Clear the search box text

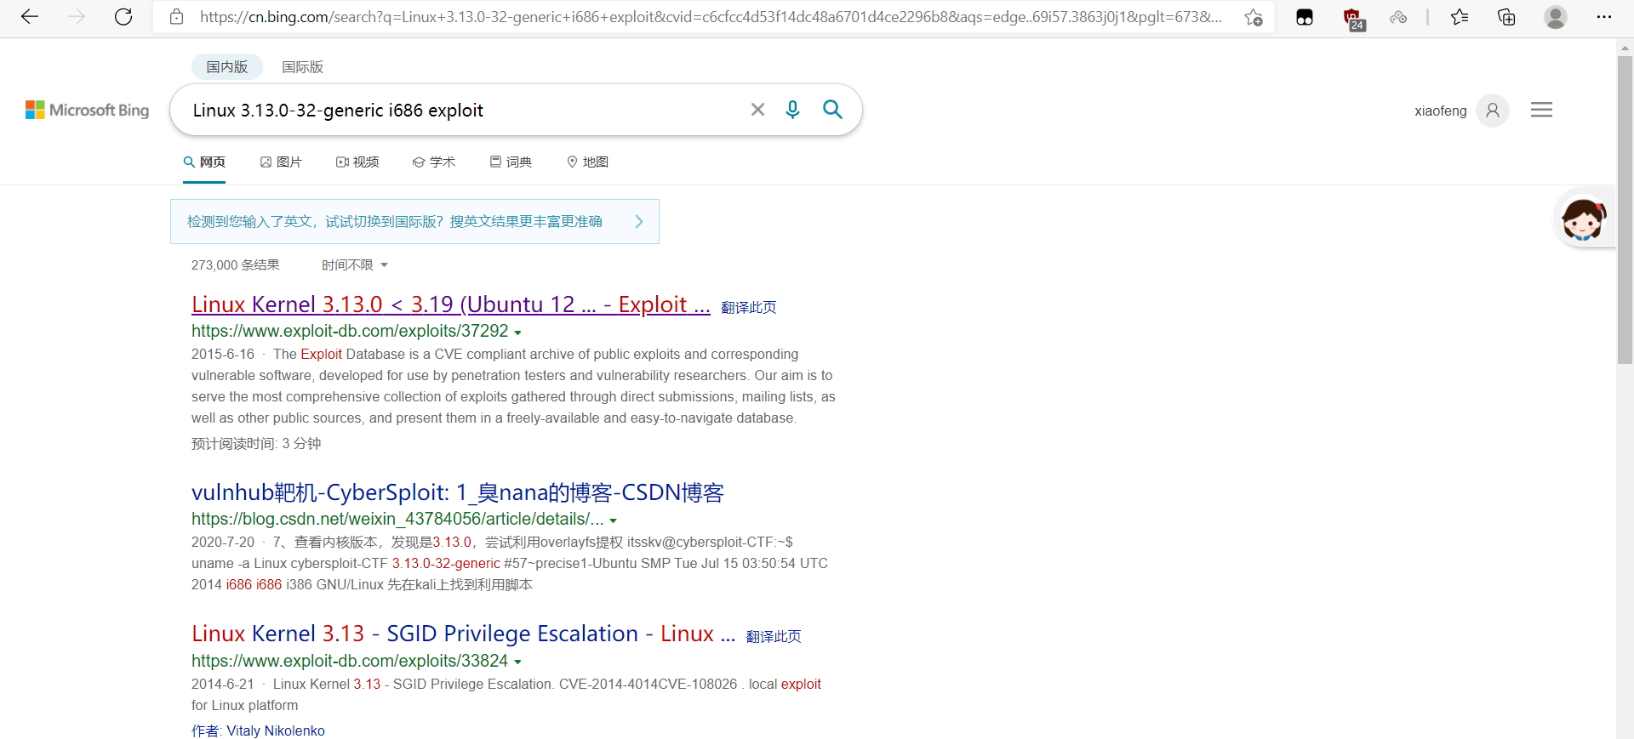(x=757, y=110)
